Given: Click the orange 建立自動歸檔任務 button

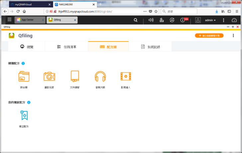Looking at the screenshot, I should click(x=209, y=36).
